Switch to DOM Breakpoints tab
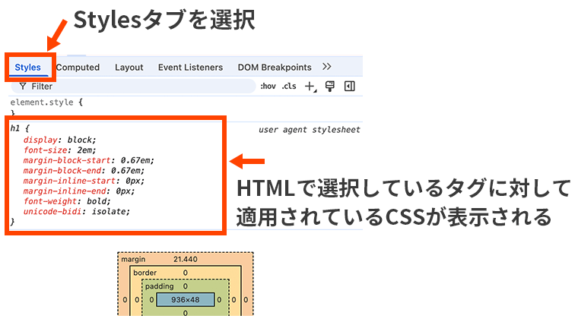 point(275,68)
